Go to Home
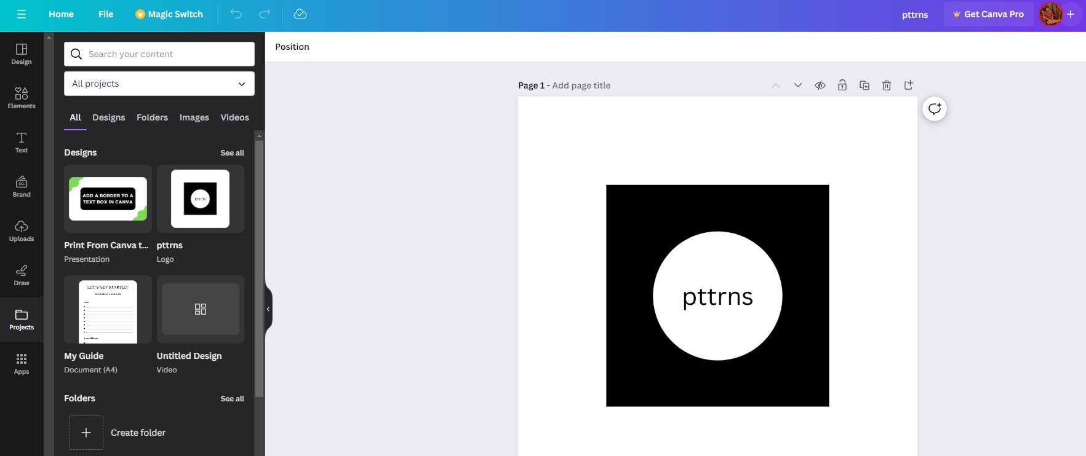 pos(61,14)
